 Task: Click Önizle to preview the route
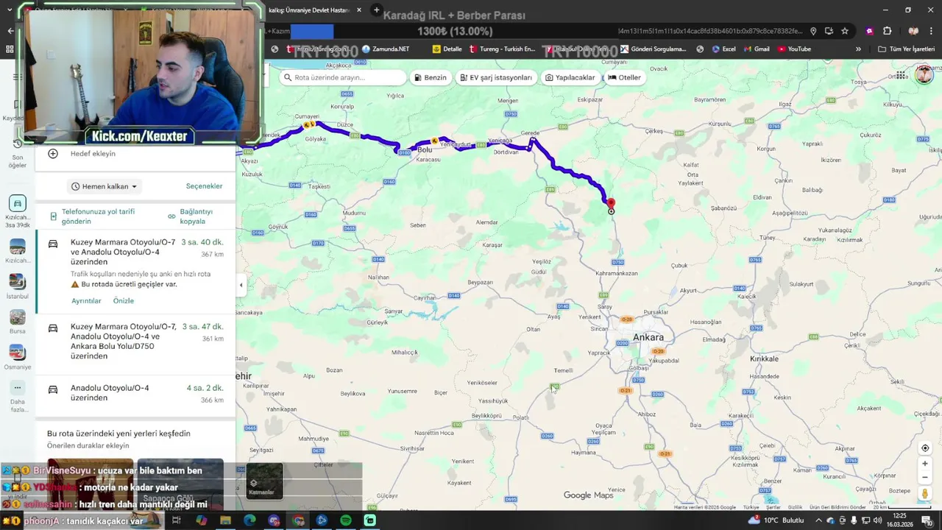[x=124, y=301]
